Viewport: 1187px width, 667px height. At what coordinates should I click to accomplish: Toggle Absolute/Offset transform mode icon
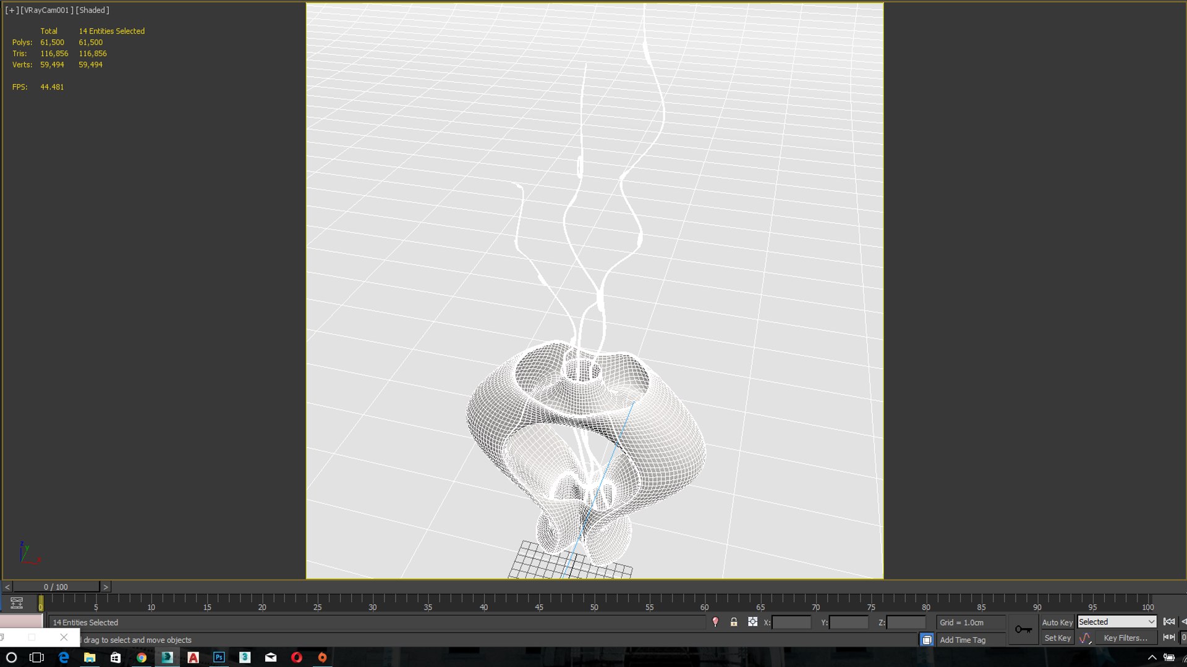(x=752, y=622)
